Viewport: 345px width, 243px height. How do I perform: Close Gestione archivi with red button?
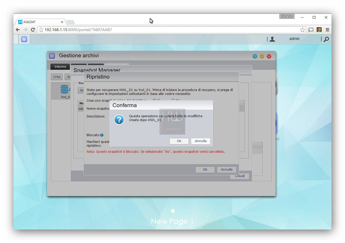(x=269, y=56)
